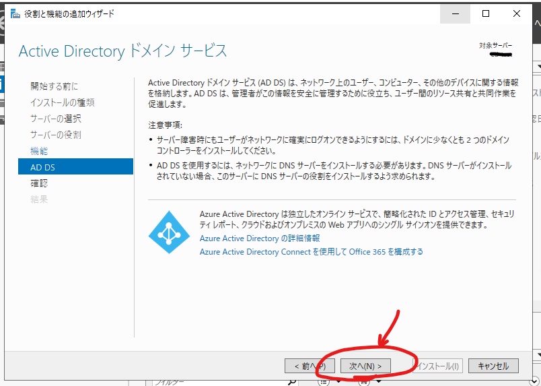This screenshot has height=386, width=541.
Task: Minimize the 役割と機能の追加ウィザード window
Action: tap(456, 14)
